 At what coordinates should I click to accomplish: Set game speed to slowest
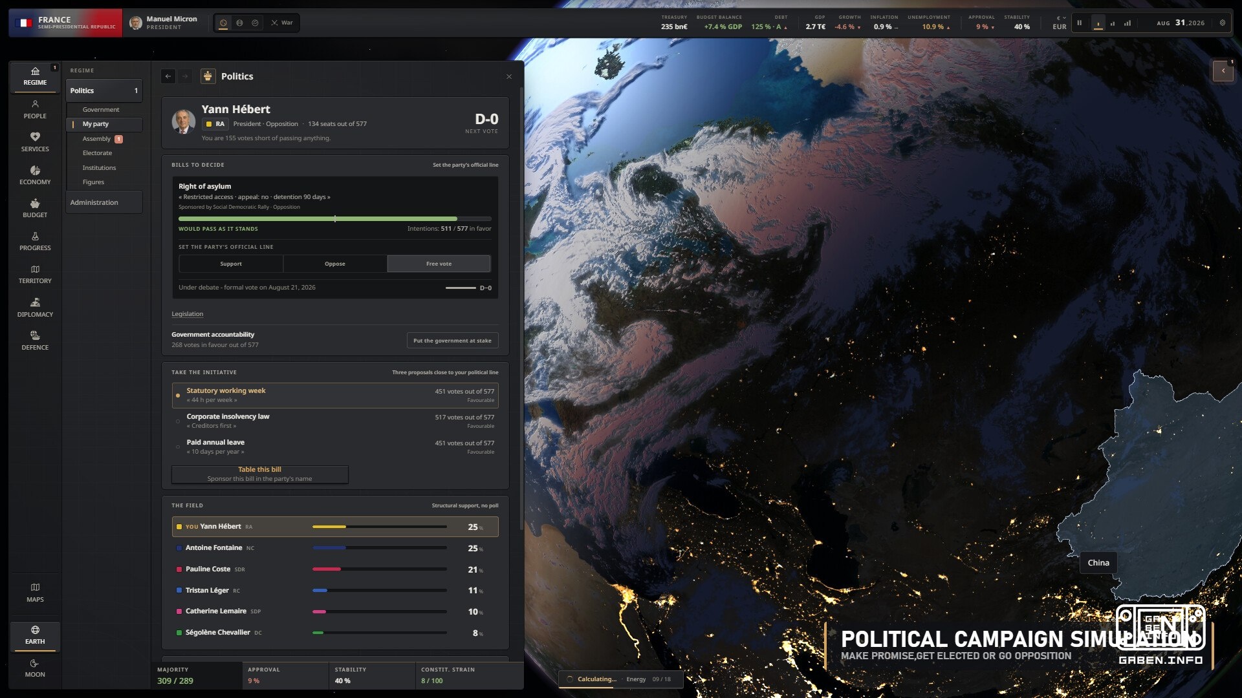click(x=1098, y=23)
